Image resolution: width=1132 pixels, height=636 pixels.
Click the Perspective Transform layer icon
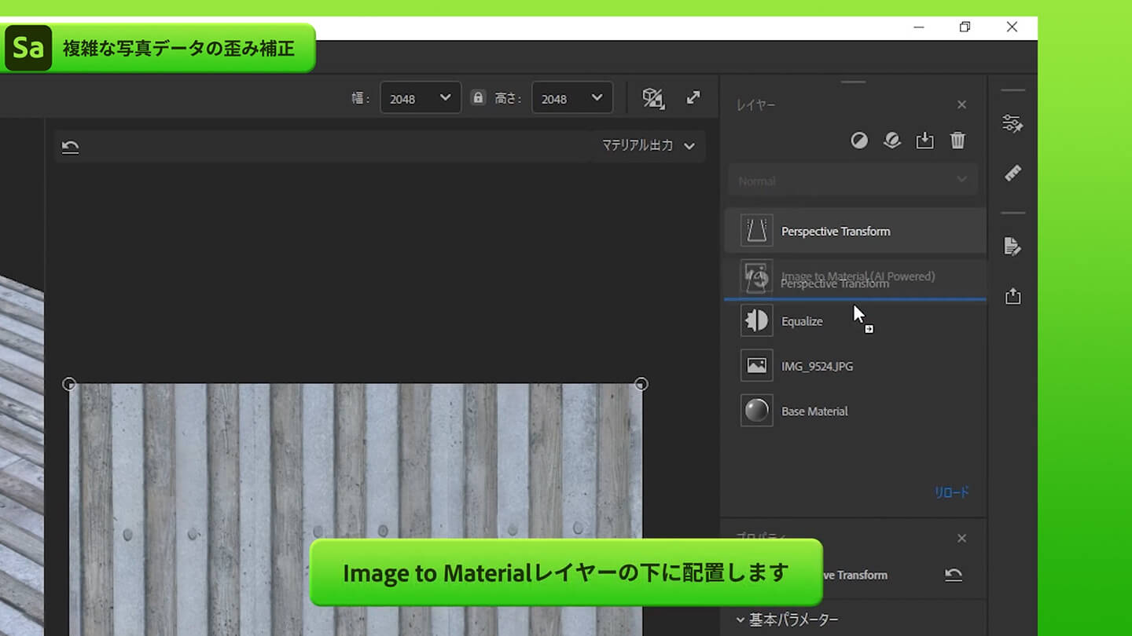(x=756, y=231)
